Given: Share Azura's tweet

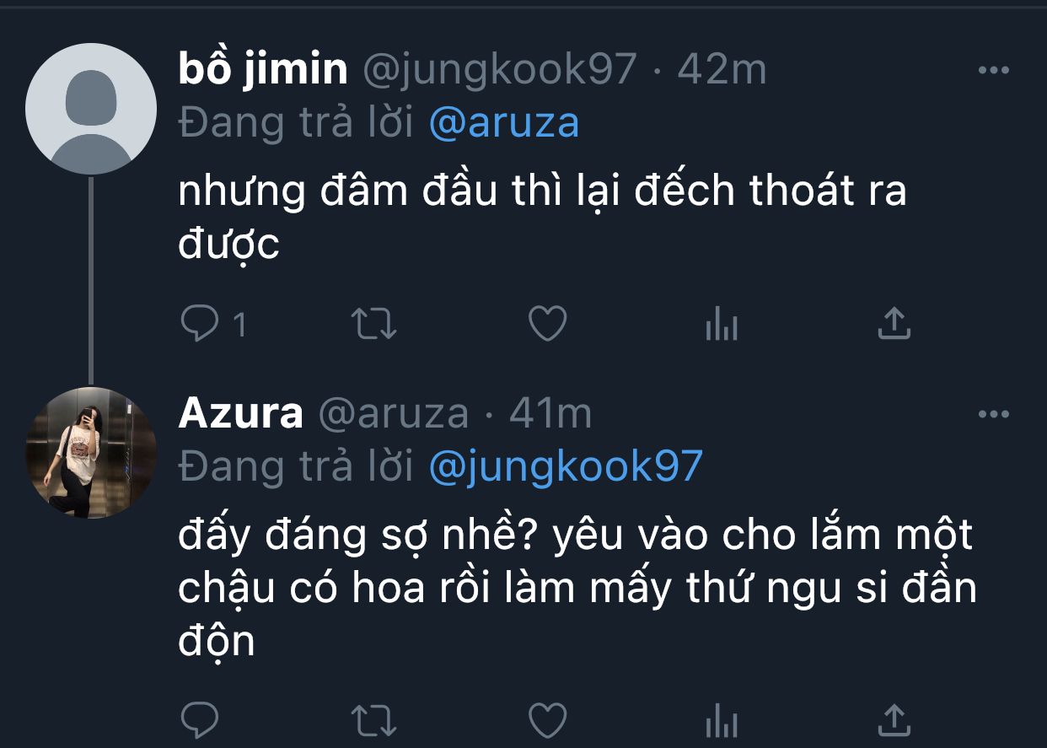Looking at the screenshot, I should click(894, 721).
